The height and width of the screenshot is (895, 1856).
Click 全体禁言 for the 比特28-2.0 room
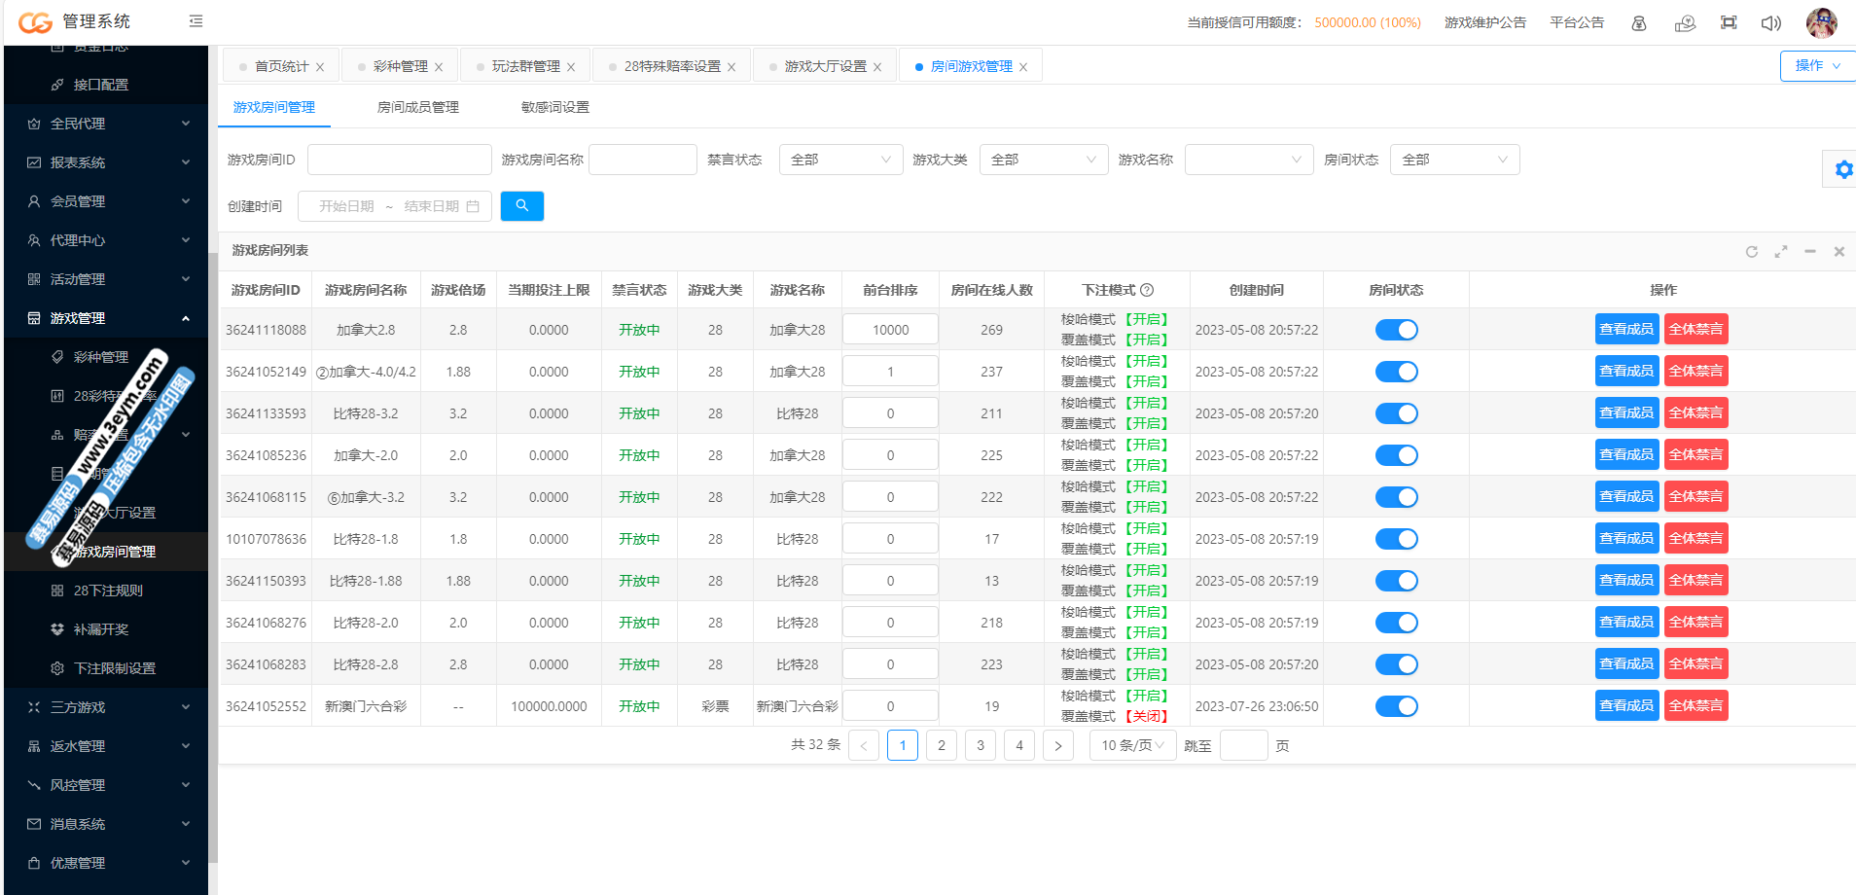[x=1695, y=622]
